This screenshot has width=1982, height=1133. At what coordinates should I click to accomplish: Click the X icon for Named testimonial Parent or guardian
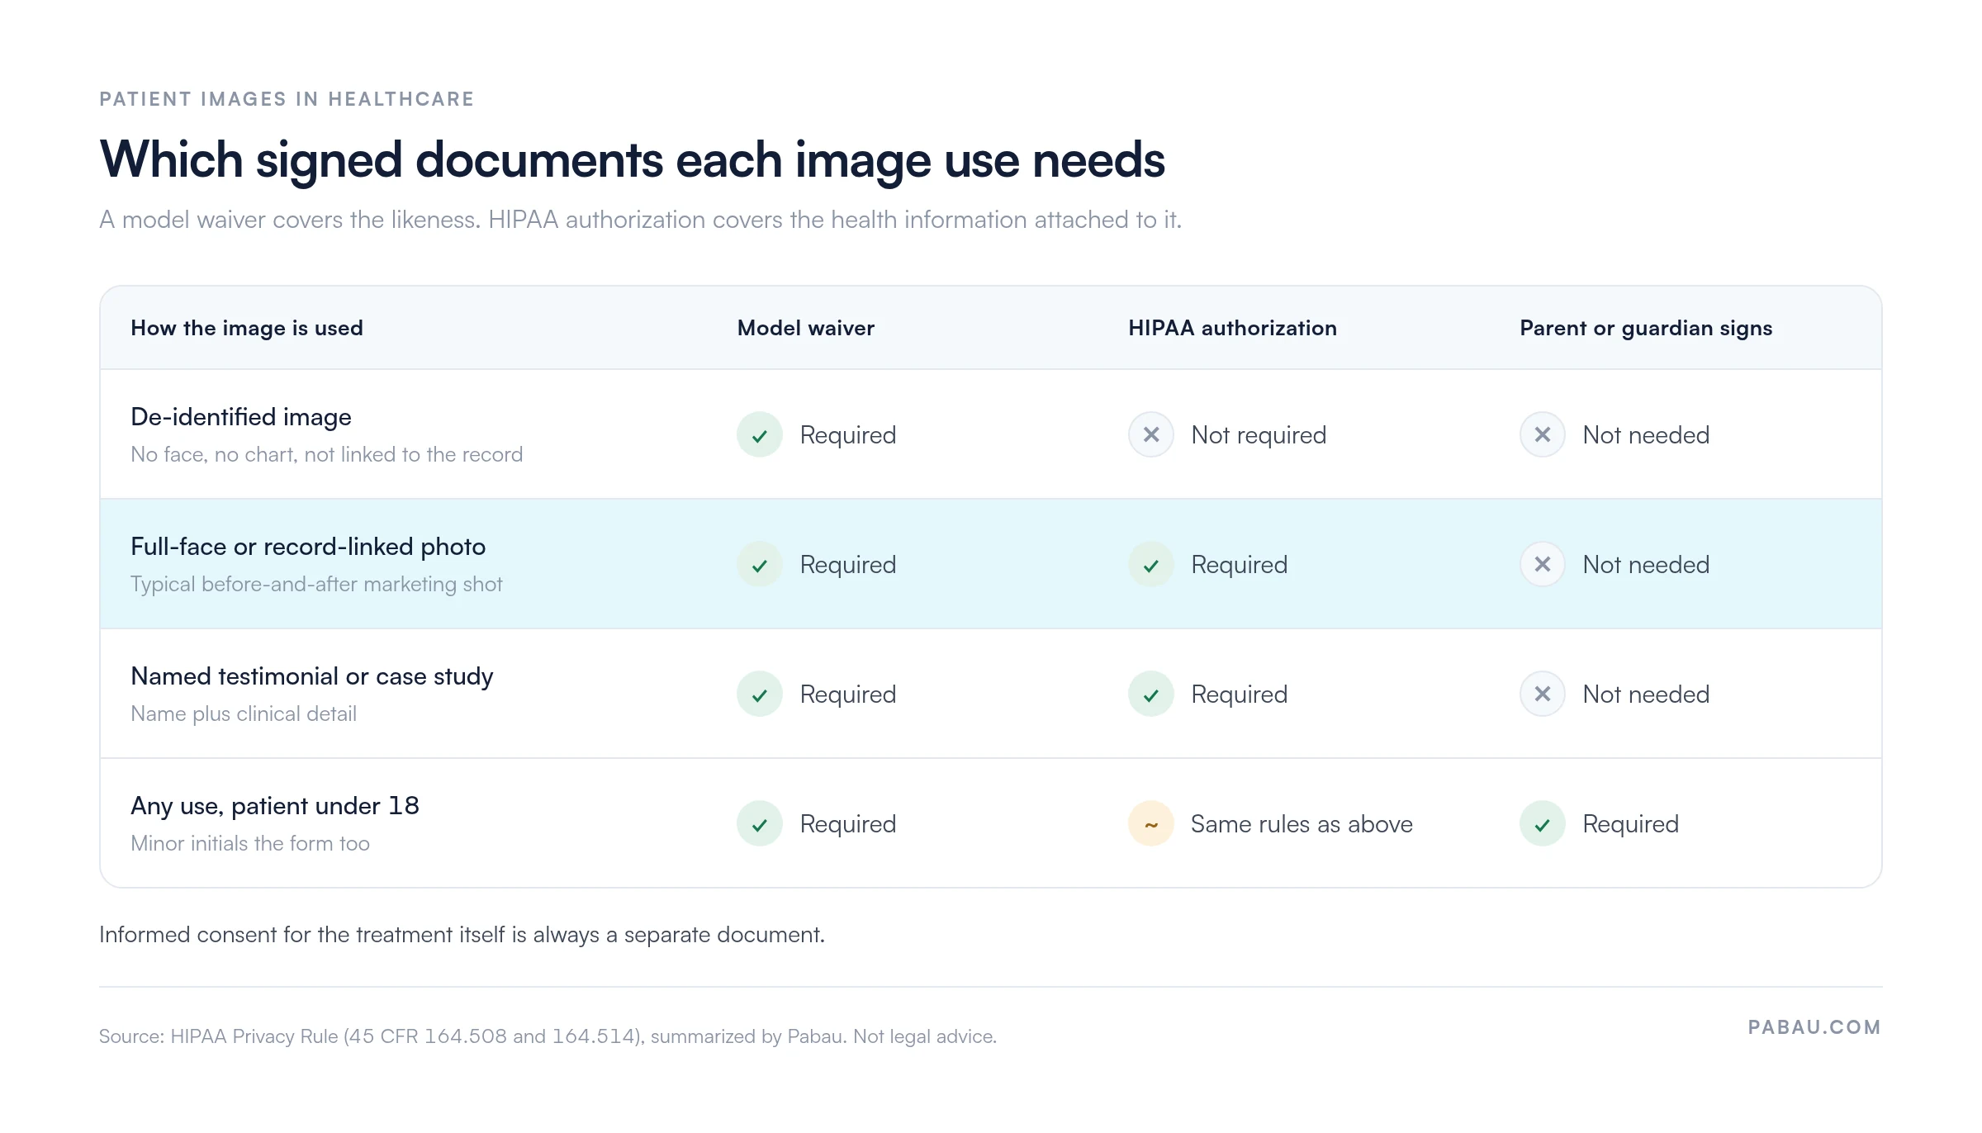[1543, 694]
